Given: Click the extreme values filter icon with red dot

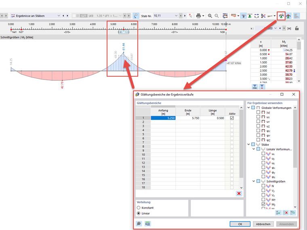Looking at the screenshot, I should pos(262,87).
